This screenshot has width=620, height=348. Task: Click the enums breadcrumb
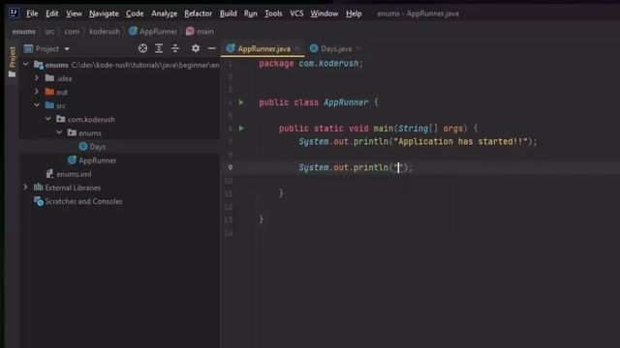(x=23, y=31)
